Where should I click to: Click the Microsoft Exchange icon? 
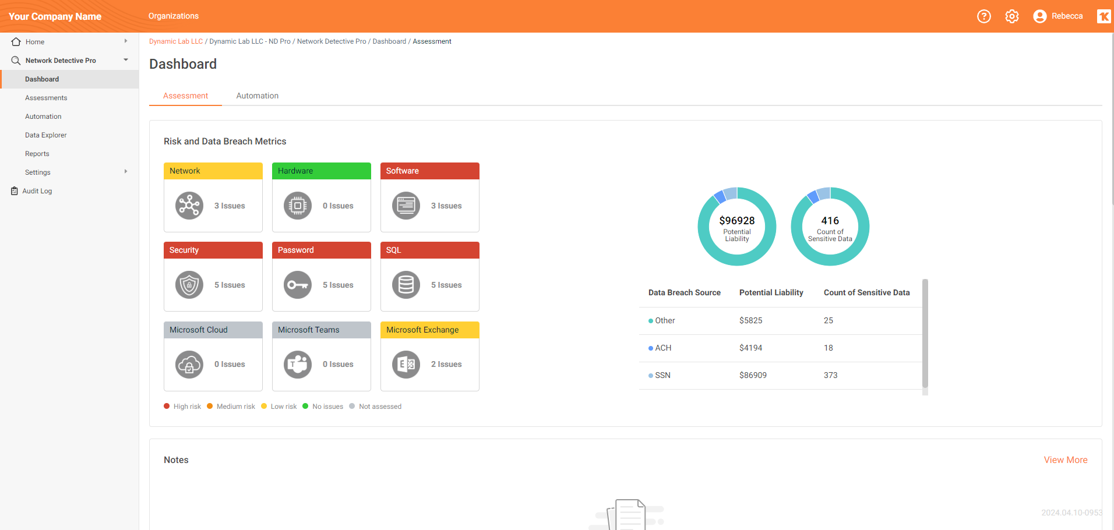tap(406, 364)
